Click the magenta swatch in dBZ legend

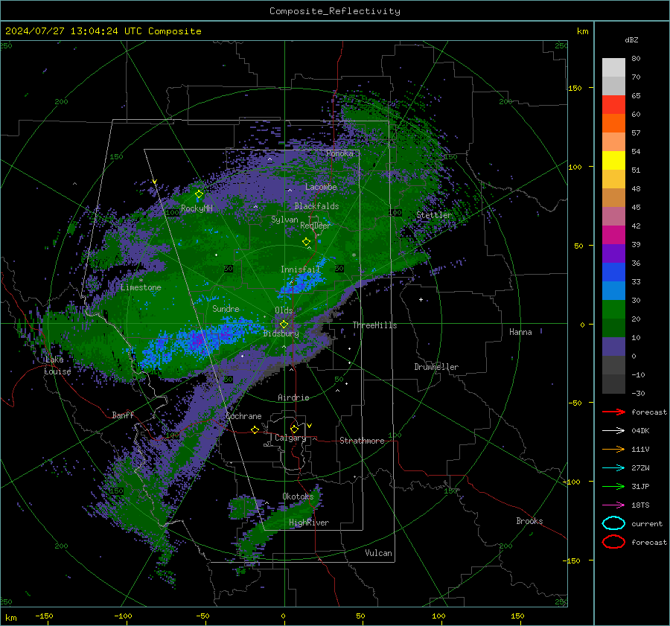[x=613, y=235]
